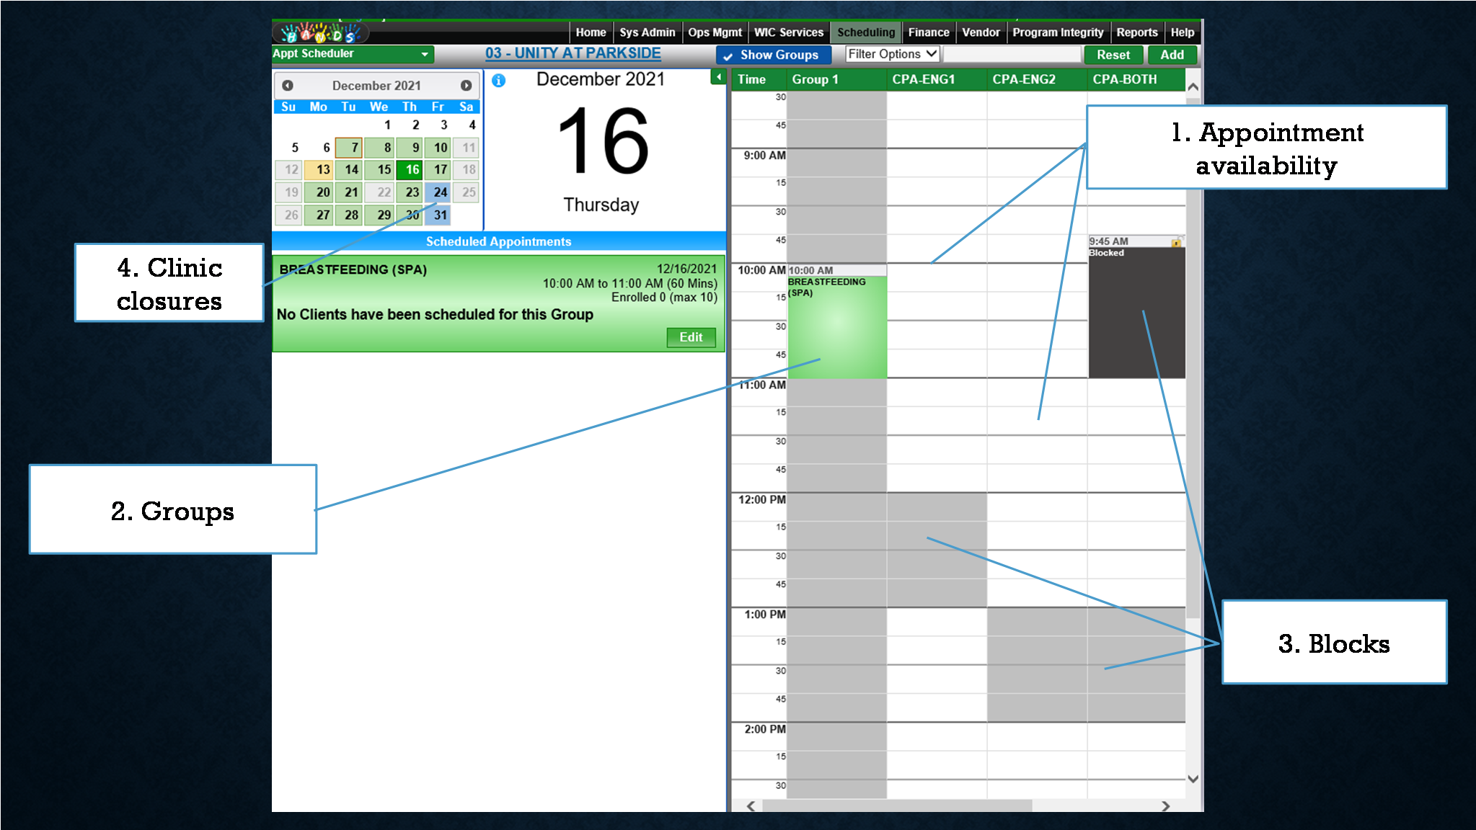Click the lock icon on Blocked slot
Image resolution: width=1476 pixels, height=830 pixels.
[1176, 242]
